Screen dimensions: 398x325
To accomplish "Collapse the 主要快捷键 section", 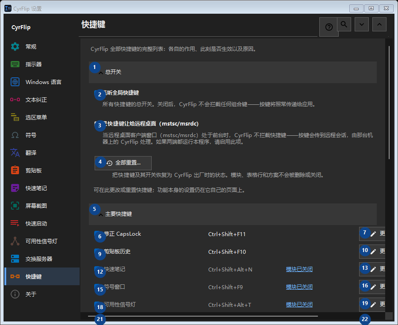I will (x=233, y=214).
